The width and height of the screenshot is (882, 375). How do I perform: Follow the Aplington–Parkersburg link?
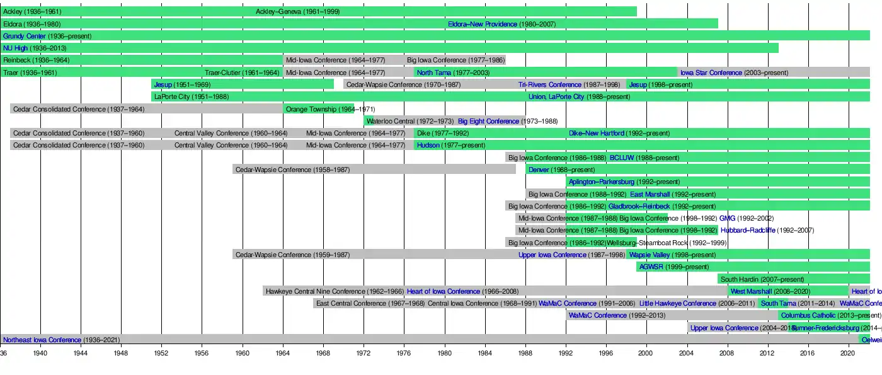(601, 182)
